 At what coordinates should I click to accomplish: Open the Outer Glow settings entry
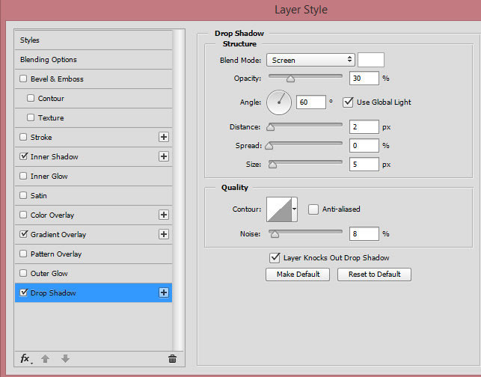point(49,273)
